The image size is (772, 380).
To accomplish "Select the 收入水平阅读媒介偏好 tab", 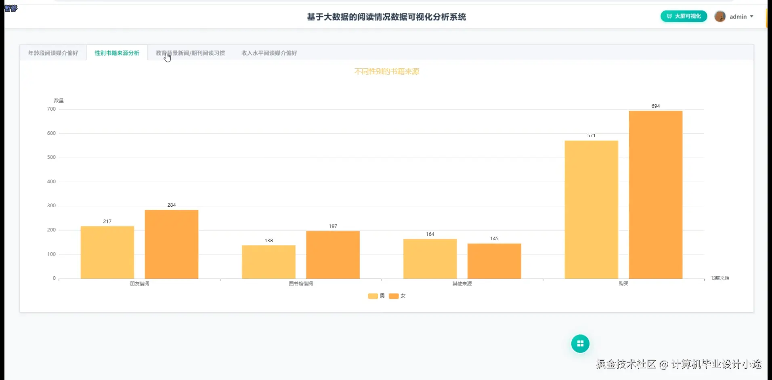I will (x=269, y=52).
